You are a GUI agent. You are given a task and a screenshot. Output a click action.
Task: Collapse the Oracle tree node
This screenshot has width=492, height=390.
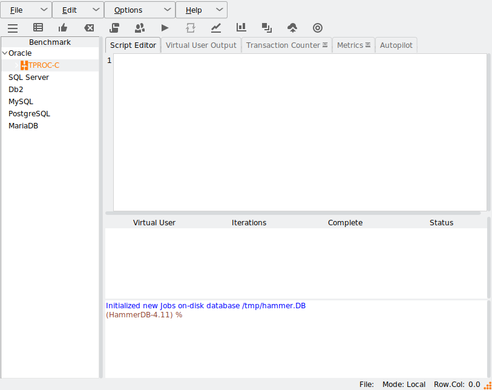point(5,53)
